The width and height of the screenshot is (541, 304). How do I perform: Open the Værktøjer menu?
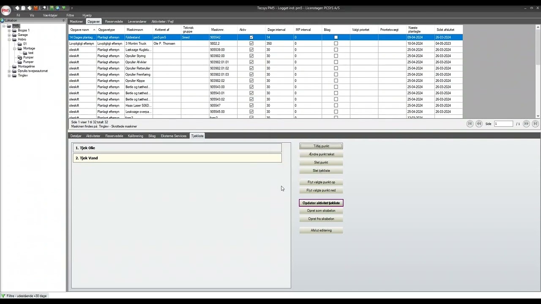coord(50,15)
